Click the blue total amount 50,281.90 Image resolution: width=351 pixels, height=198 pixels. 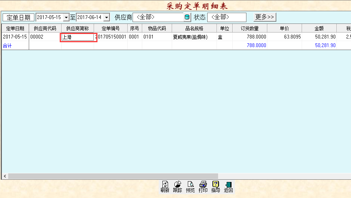[325, 46]
